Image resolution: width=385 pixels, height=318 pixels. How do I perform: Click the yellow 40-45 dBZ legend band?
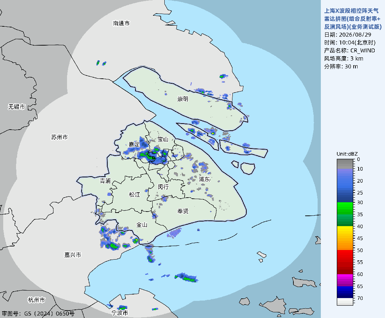click(x=345, y=232)
